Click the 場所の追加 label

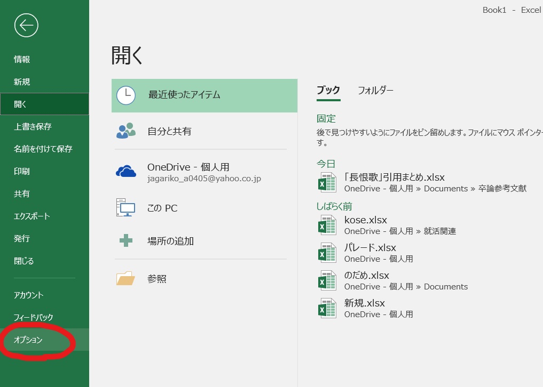pos(170,241)
